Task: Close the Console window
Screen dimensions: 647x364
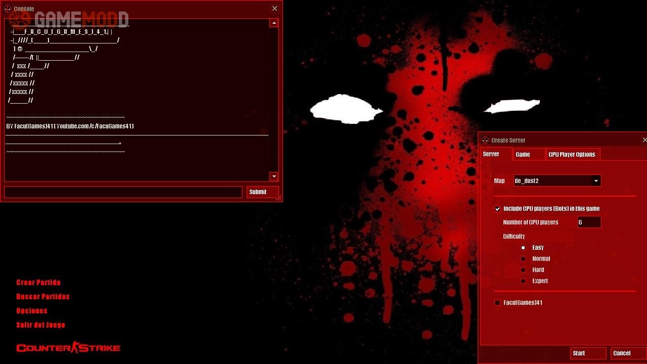Action: coord(274,9)
